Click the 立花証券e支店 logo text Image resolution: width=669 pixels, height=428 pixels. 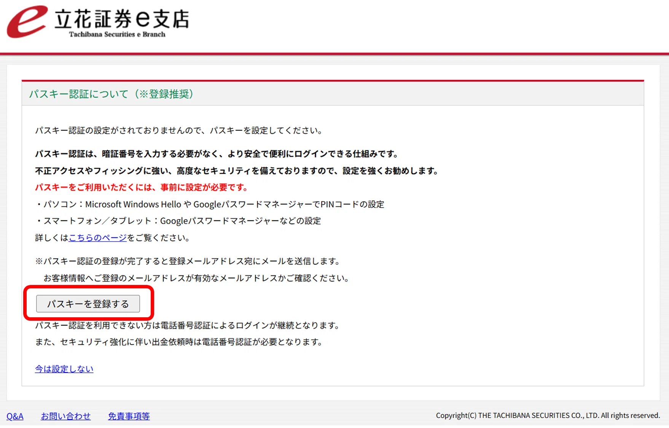pos(122,19)
